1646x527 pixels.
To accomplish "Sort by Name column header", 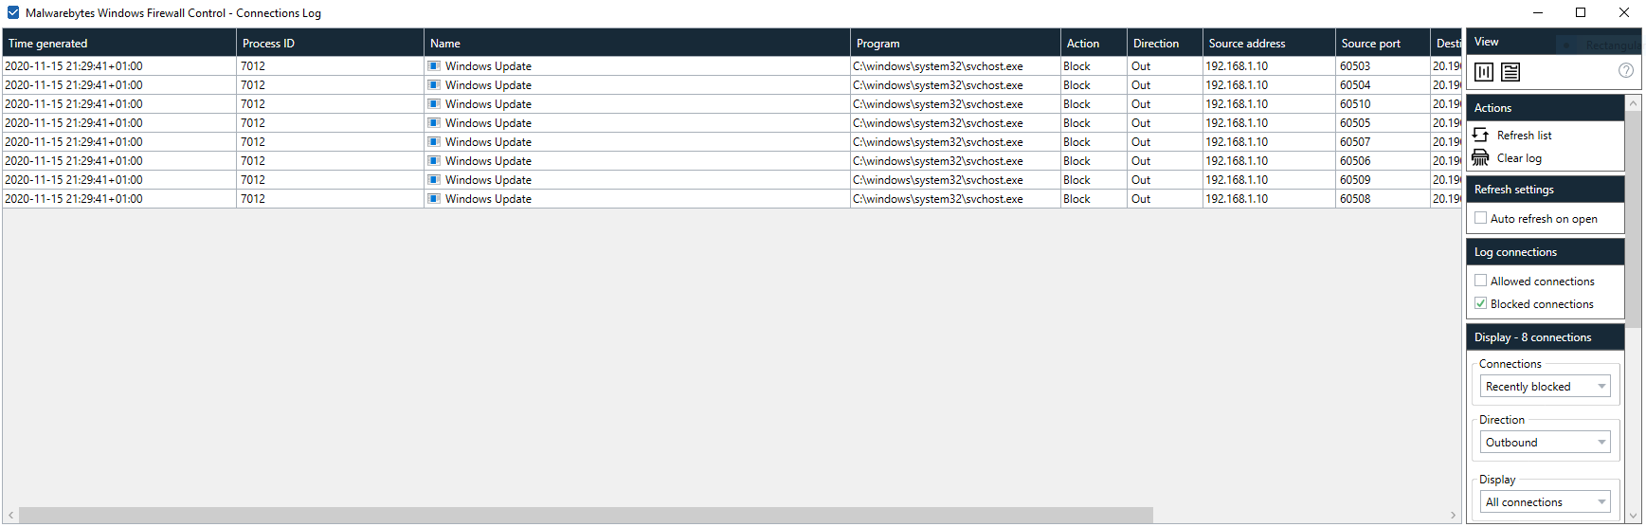I will [637, 44].
